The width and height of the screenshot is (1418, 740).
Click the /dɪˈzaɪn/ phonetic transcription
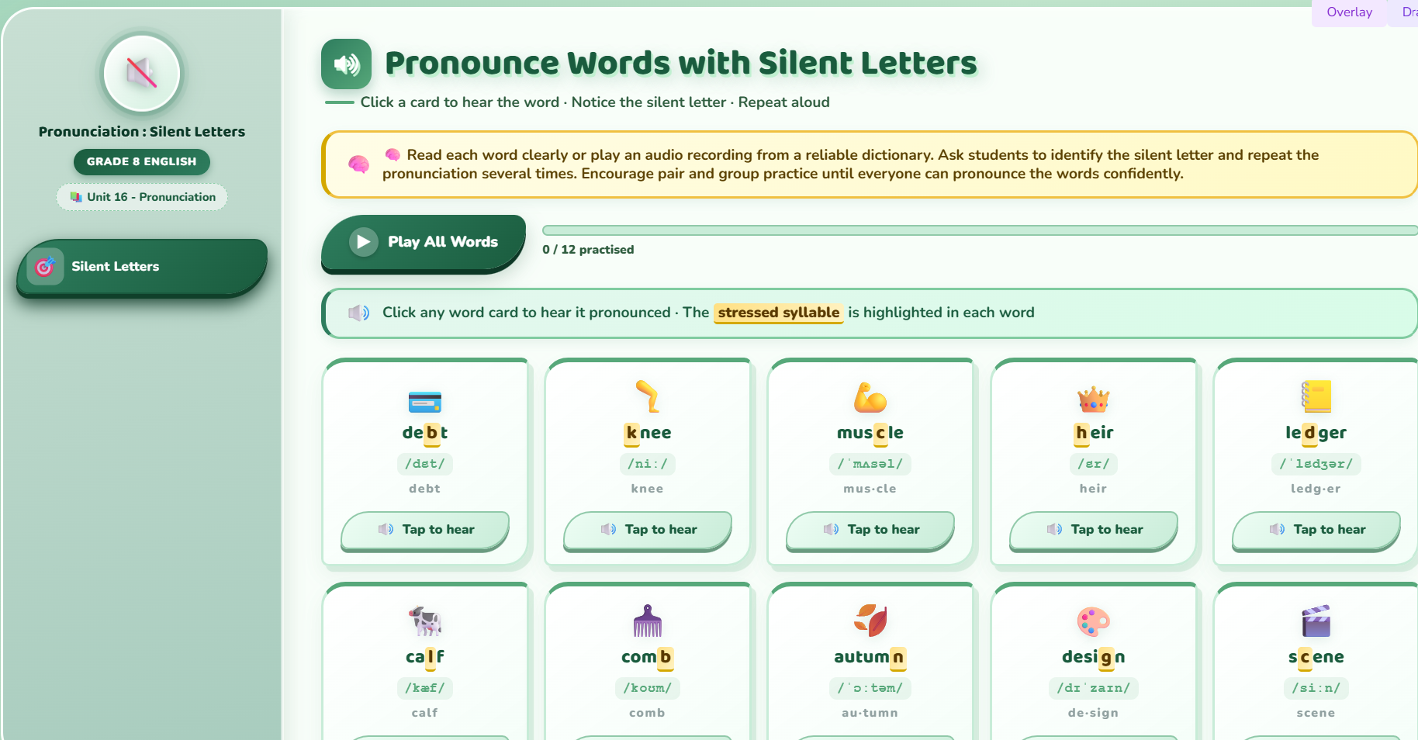pos(1093,688)
